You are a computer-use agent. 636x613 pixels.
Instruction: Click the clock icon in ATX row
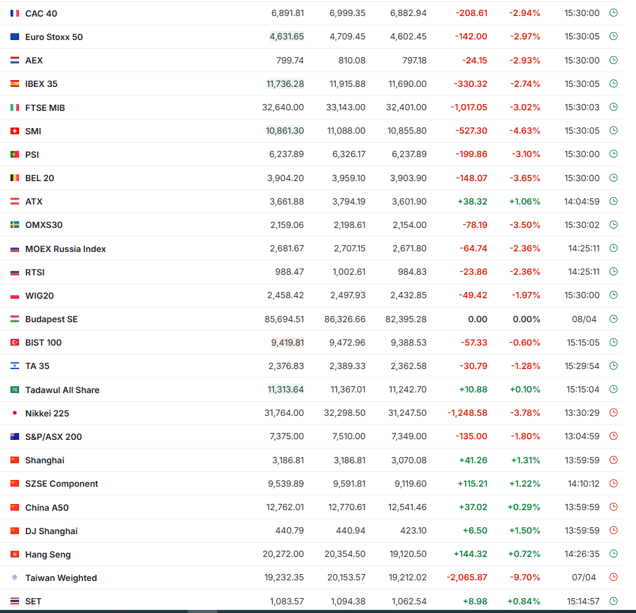pyautogui.click(x=614, y=201)
